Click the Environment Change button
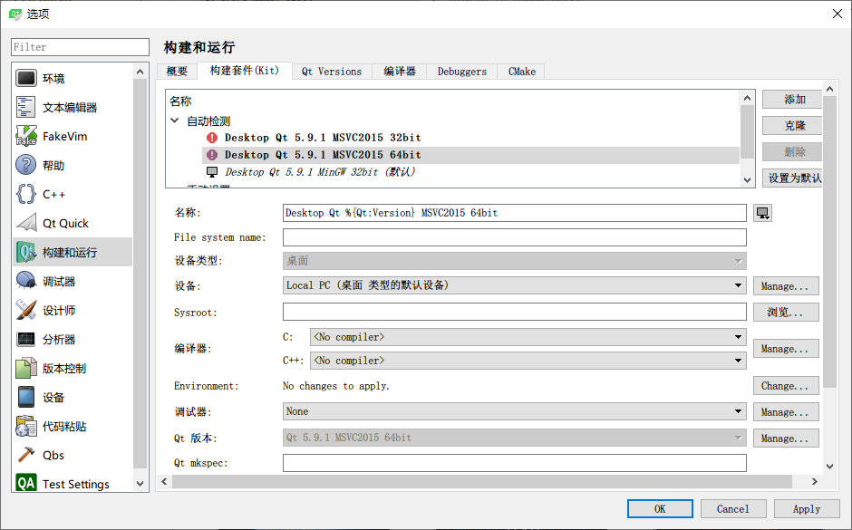 coord(786,386)
